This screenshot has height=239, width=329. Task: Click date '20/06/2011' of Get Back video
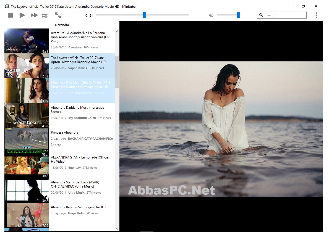[59, 193]
